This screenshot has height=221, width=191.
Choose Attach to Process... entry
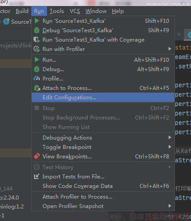[x=103, y=88]
